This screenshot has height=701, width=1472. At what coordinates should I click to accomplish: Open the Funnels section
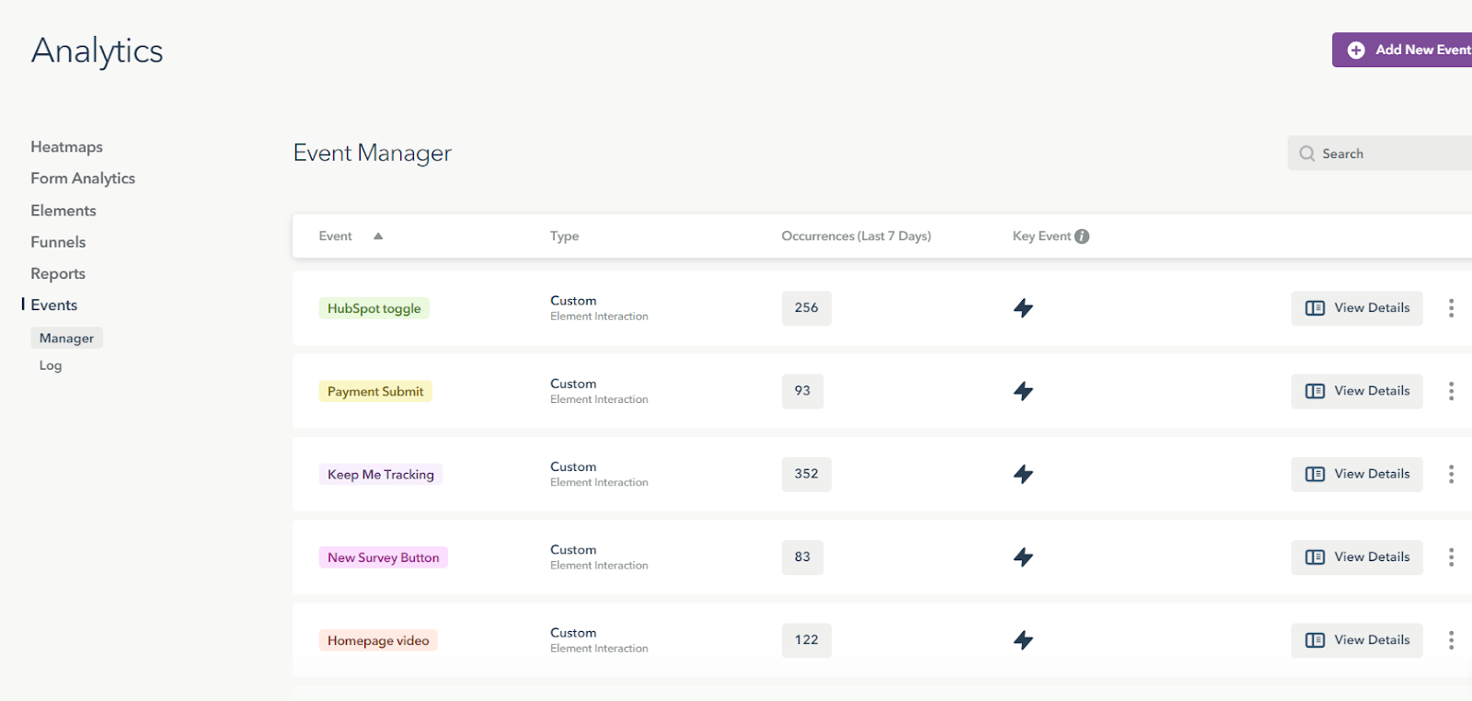[x=58, y=242]
